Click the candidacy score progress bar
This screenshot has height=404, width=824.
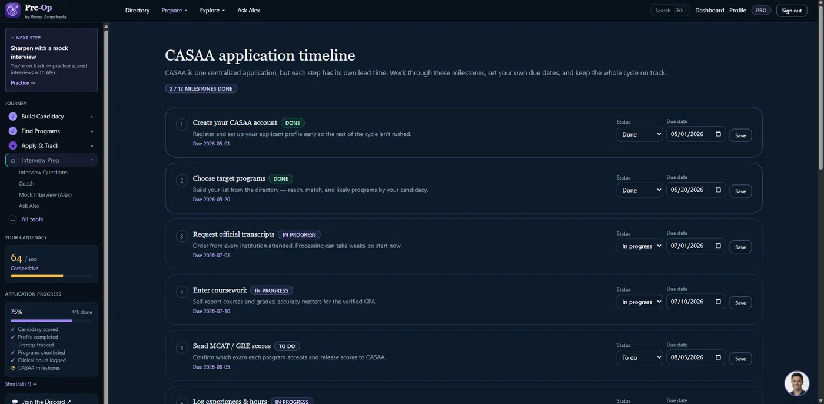[51, 276]
